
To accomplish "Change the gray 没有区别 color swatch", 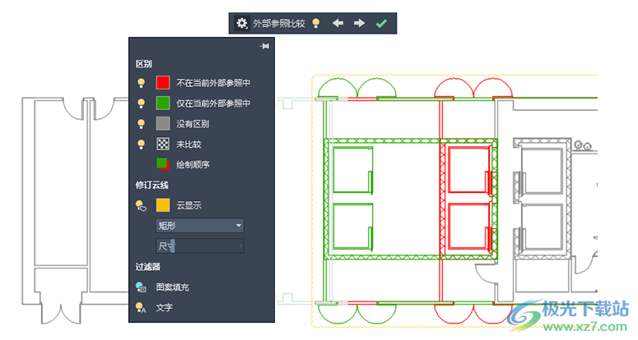I will [x=163, y=123].
